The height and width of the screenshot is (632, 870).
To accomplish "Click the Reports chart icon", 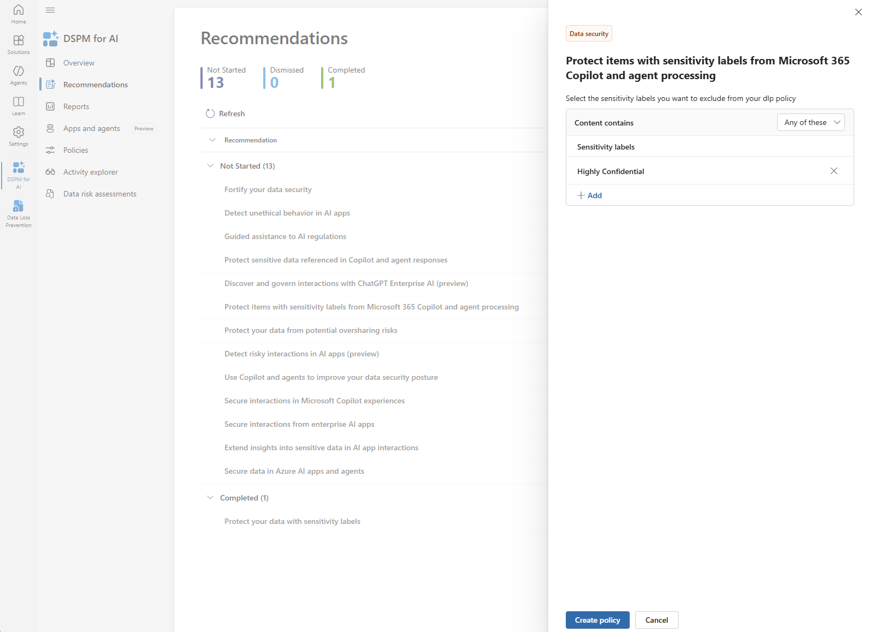I will pyautogui.click(x=50, y=106).
